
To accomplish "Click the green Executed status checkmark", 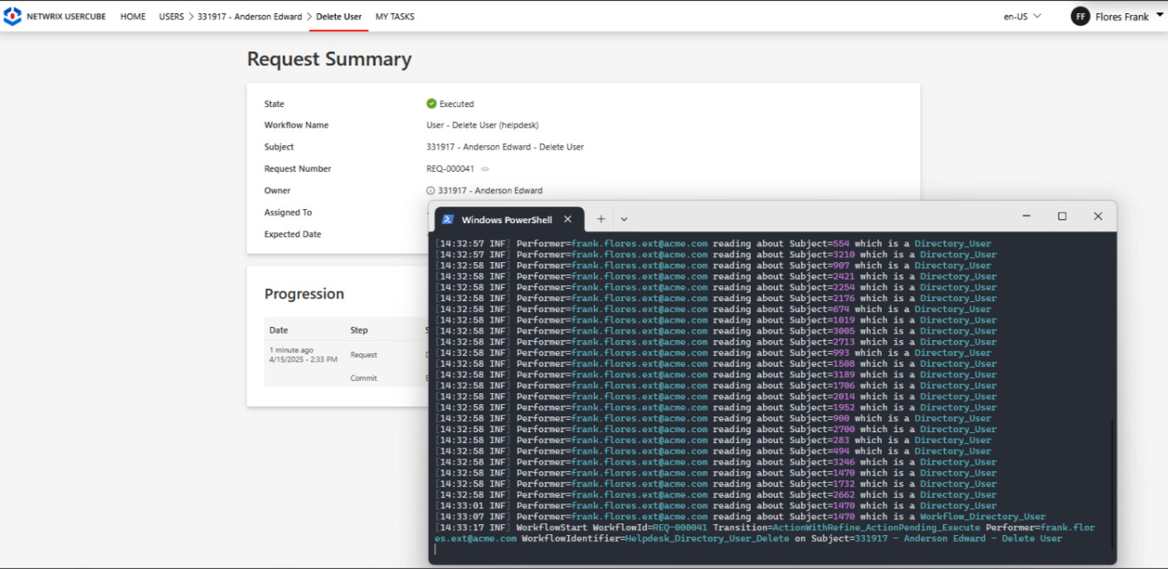I will point(431,104).
